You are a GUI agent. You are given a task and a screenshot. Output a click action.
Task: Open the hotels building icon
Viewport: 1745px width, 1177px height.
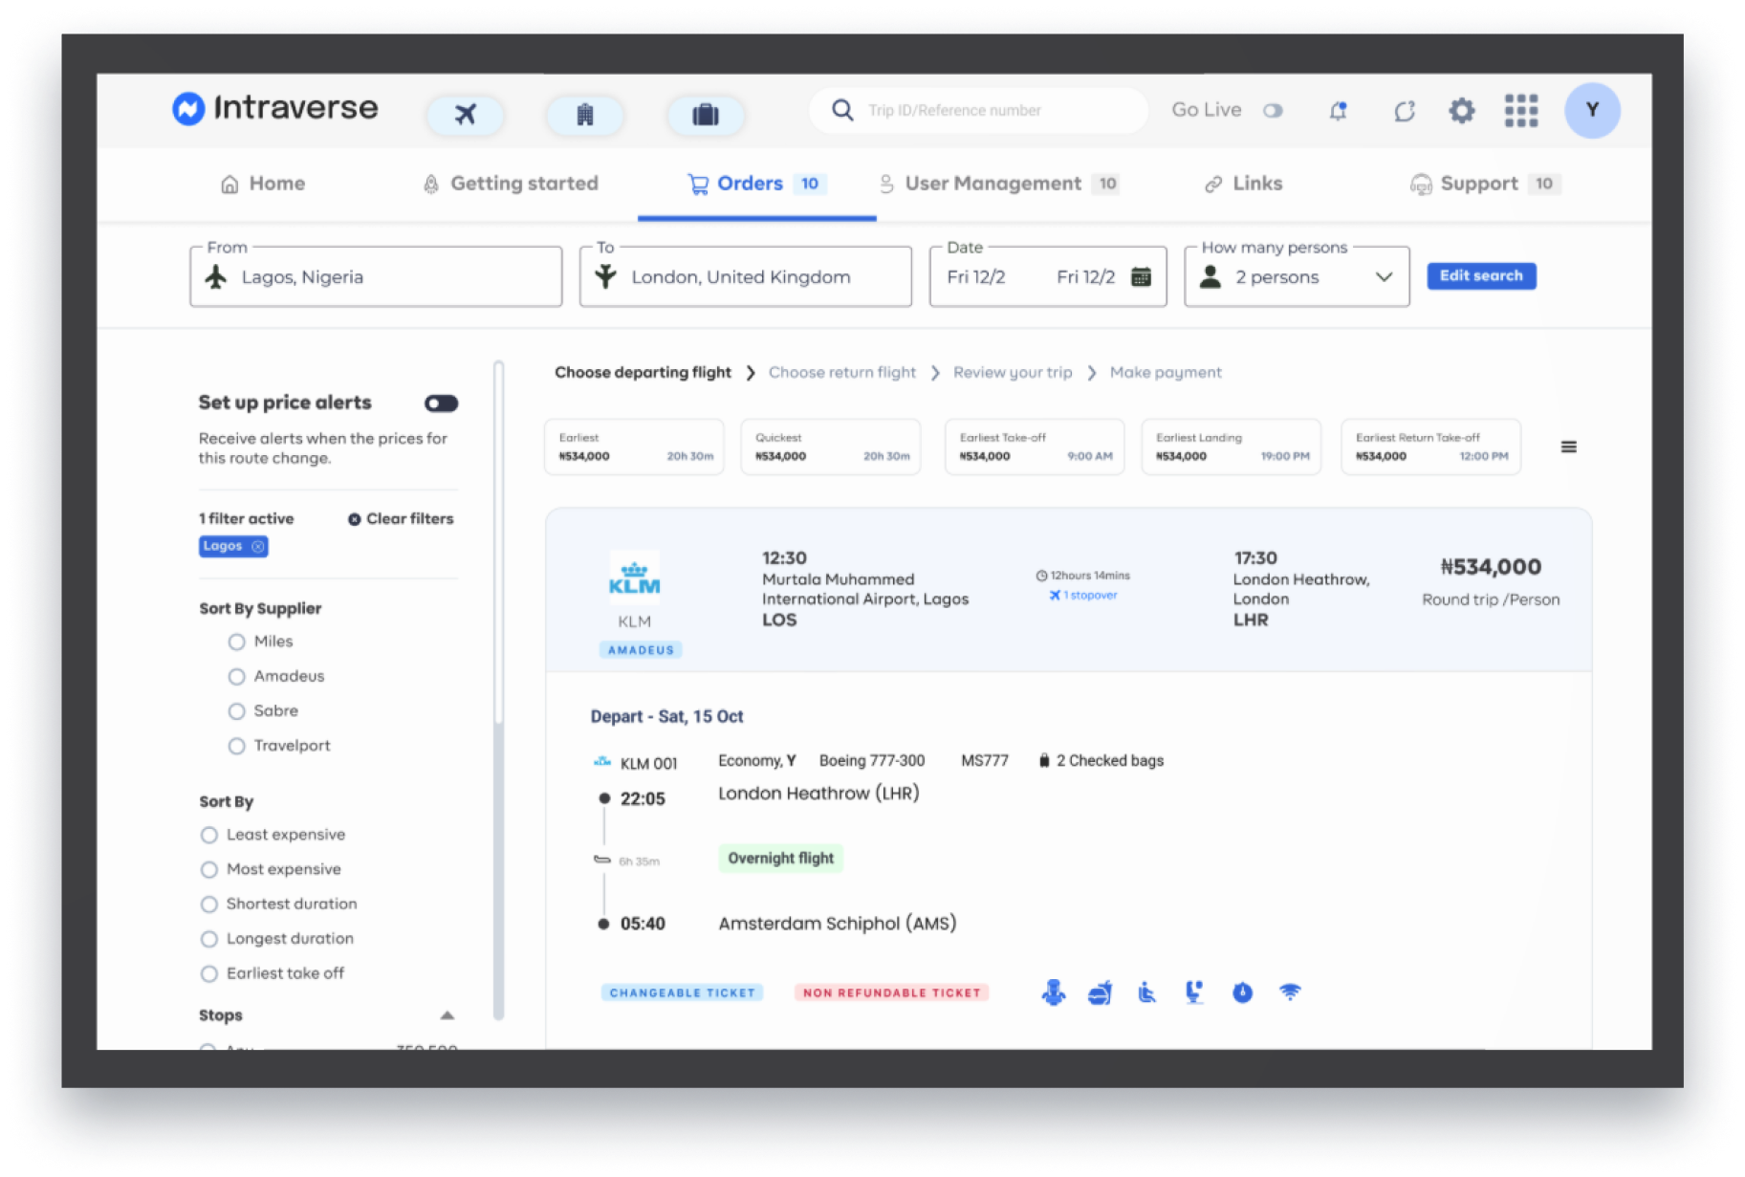[x=584, y=115]
